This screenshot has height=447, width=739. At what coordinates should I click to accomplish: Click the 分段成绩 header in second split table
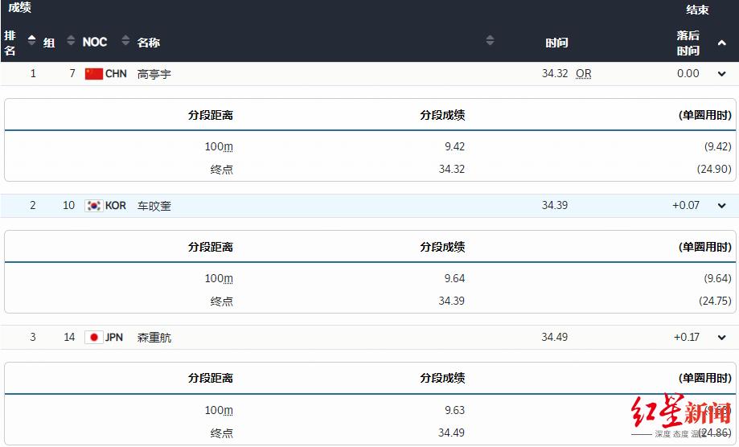(442, 247)
